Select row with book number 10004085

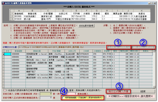point(78,69)
